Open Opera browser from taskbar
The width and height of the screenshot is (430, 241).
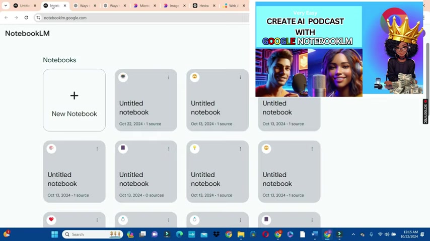tap(265, 234)
